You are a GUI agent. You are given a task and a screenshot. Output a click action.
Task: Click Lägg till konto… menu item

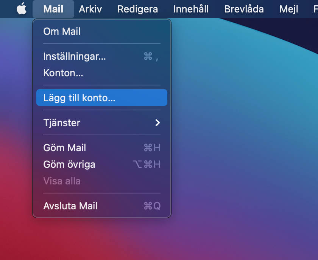[x=102, y=97]
